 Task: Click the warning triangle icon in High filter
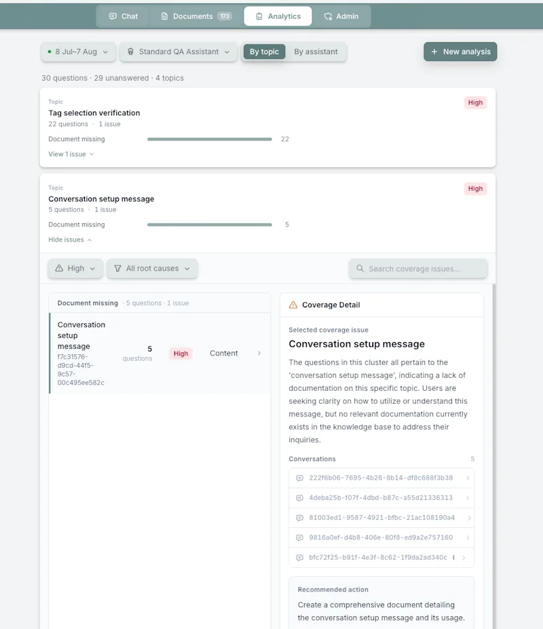coord(60,269)
